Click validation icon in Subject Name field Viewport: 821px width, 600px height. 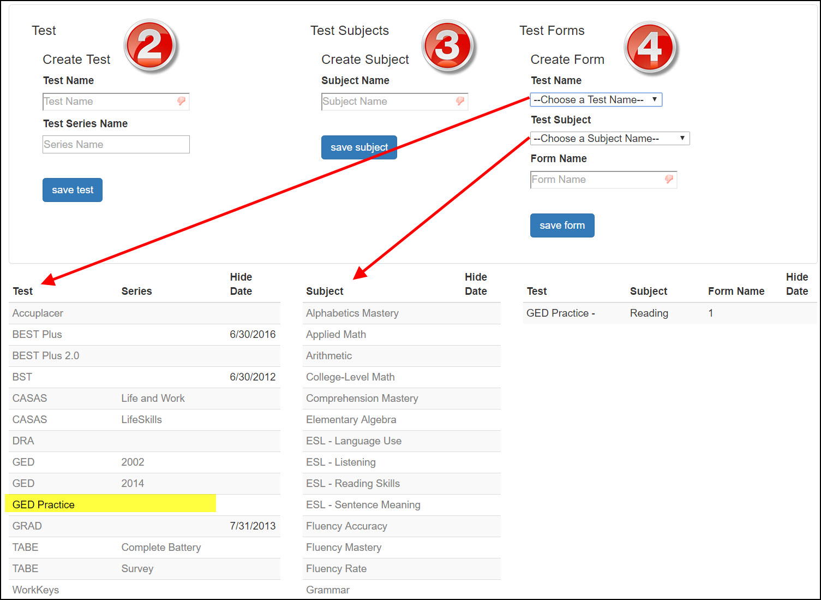click(x=460, y=101)
